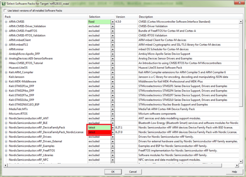Expand the NordicSemiconductor::nRF_Libraries node
246x177 pixels.
pos(6,155)
